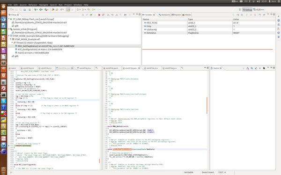Click the Outline view tab

click(x=216, y=68)
